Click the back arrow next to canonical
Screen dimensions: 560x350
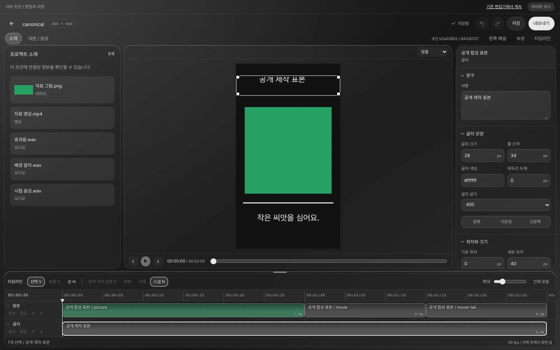[x=12, y=24]
